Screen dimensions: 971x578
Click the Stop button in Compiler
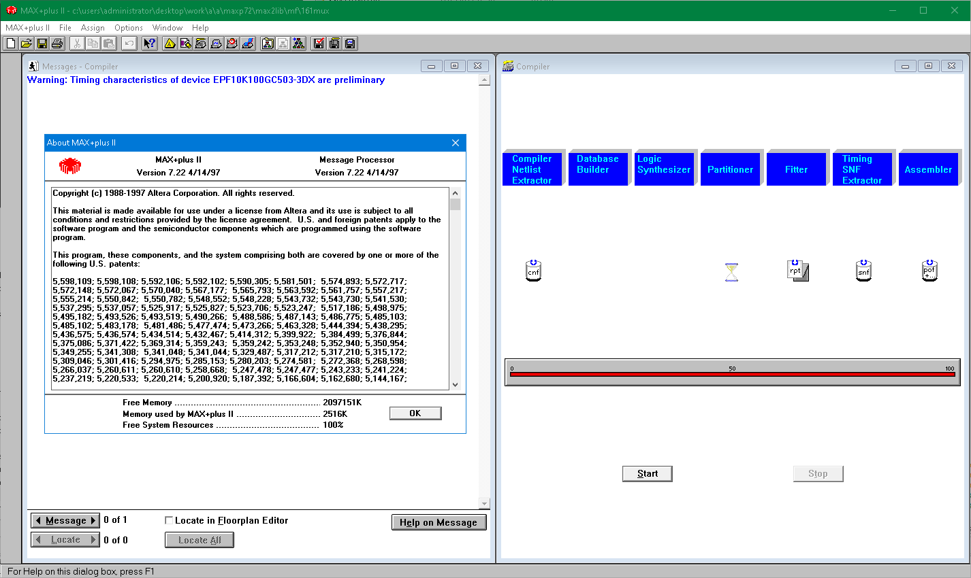click(818, 474)
